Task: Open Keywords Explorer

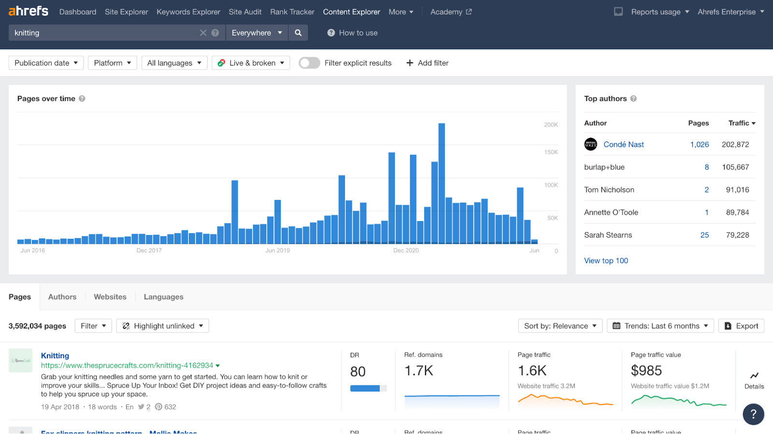Action: pyautogui.click(x=188, y=12)
